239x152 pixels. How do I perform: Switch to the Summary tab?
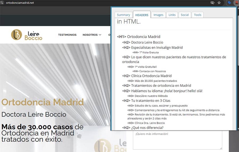coord(123,15)
